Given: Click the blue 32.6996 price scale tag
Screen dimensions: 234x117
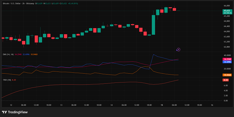Looking at the screenshot, I should (x=227, y=62).
